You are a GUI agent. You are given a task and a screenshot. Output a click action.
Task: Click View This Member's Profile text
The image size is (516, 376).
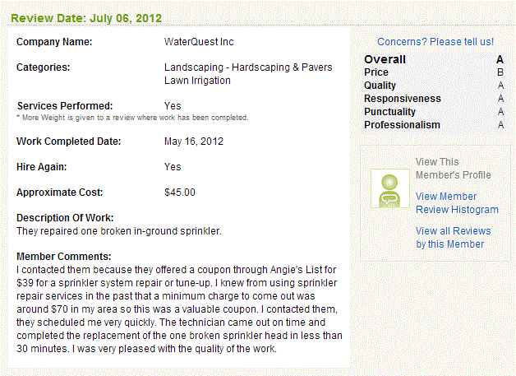tap(453, 169)
